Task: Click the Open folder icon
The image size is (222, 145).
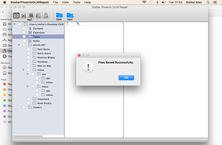Action: pyautogui.click(x=59, y=16)
